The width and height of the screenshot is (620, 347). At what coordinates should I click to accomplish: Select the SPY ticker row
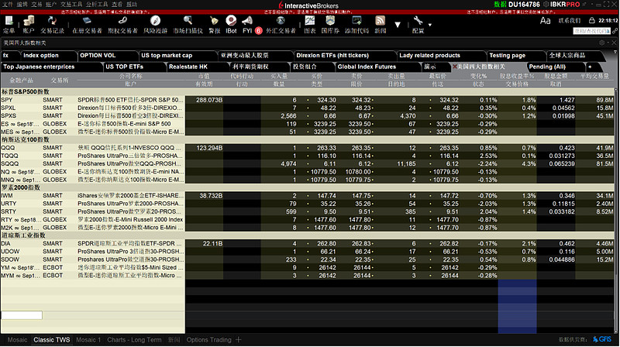(x=308, y=100)
